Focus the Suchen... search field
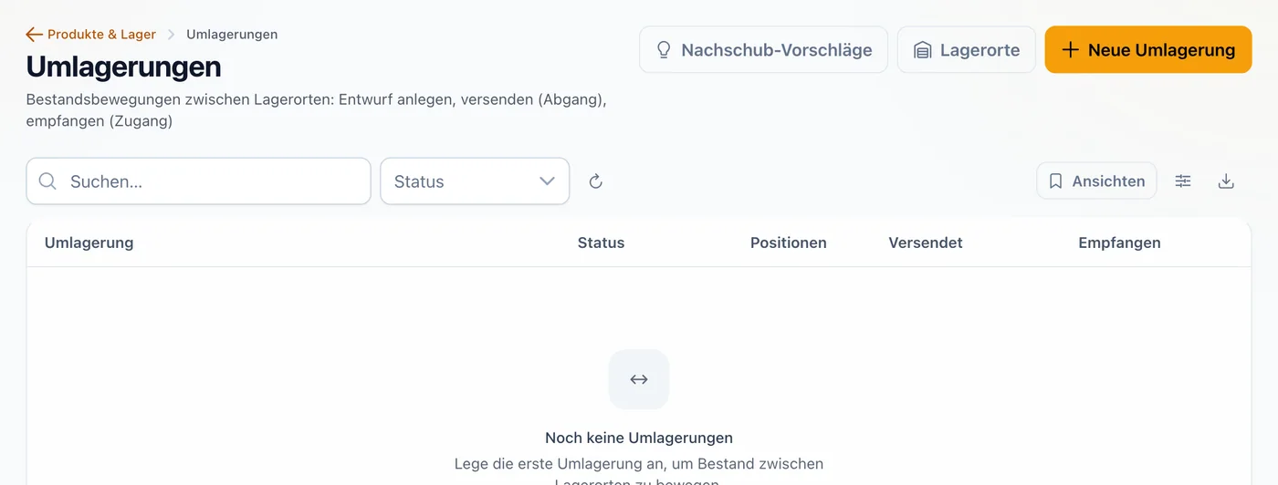The image size is (1278, 485). pyautogui.click(x=198, y=181)
